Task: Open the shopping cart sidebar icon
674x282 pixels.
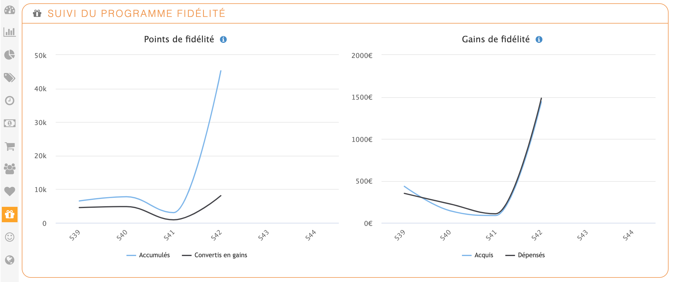Action: point(10,146)
